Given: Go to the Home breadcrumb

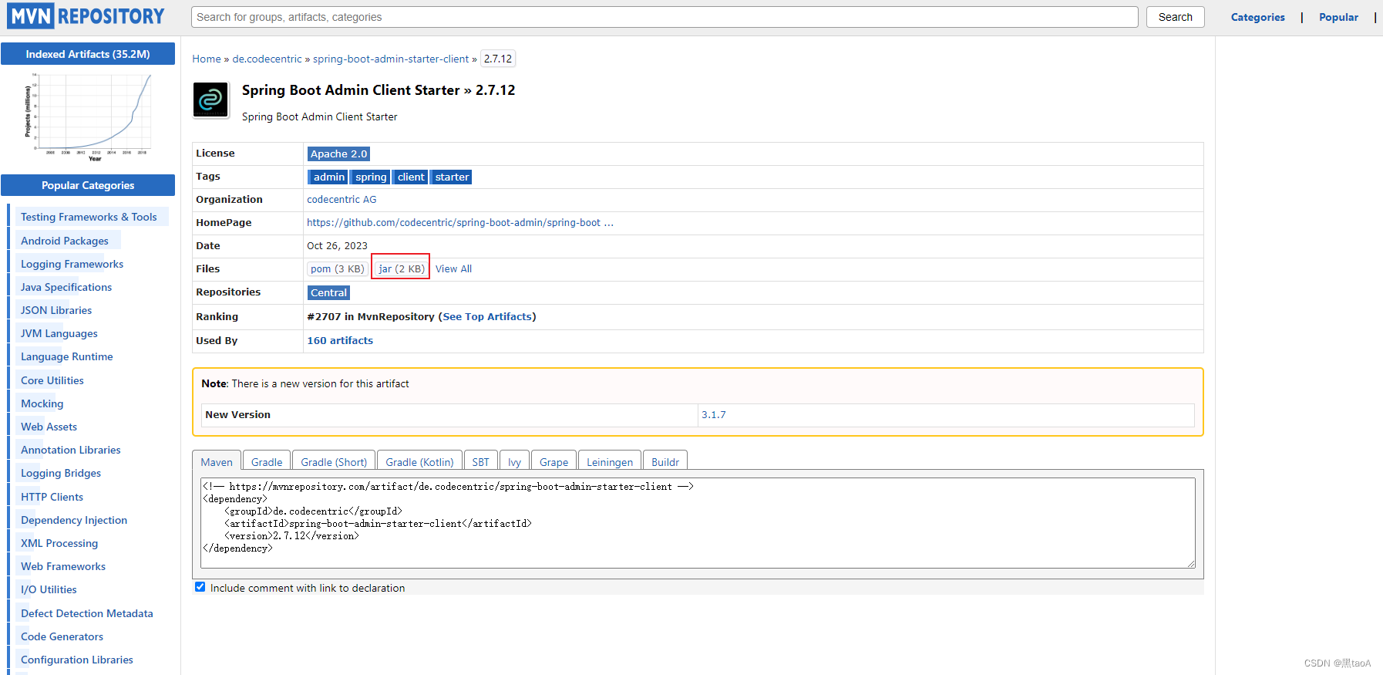Looking at the screenshot, I should [x=206, y=59].
